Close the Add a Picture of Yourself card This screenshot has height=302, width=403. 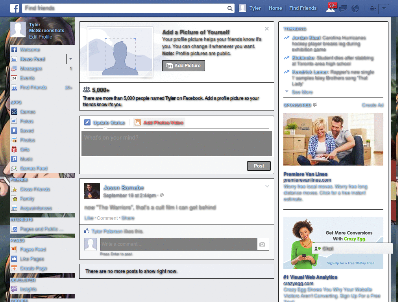(267, 29)
